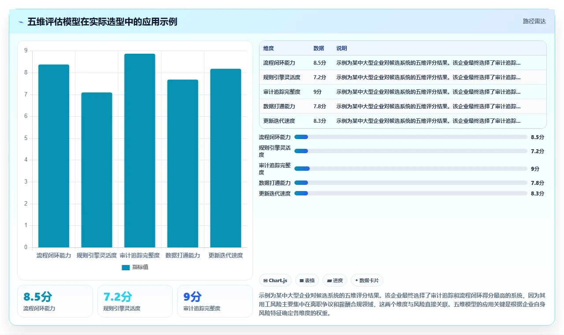564x335 pixels.
Task: Click the lightning icon beside the title
Action: (21, 22)
